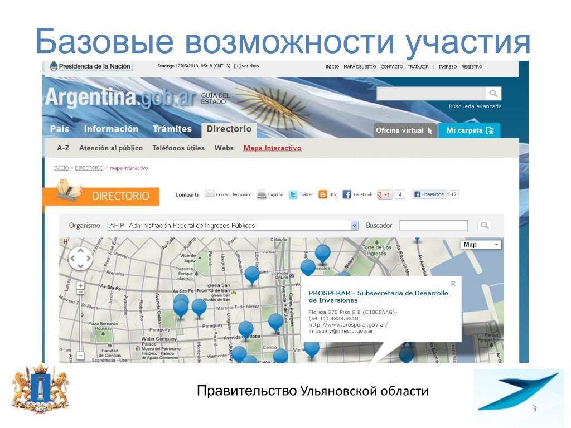Open Atención al público submenu item
This screenshot has width=571, height=428.
(111, 148)
